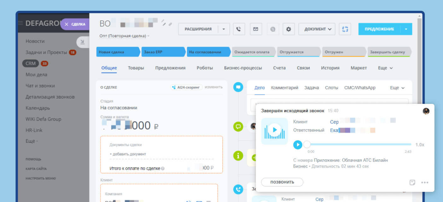Screen dimensions: 443x202
Task: Open CRM in the sidebar
Action: 31,63
